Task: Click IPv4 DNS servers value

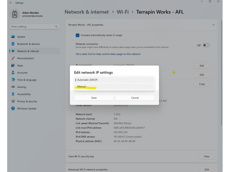Action: [127, 137]
